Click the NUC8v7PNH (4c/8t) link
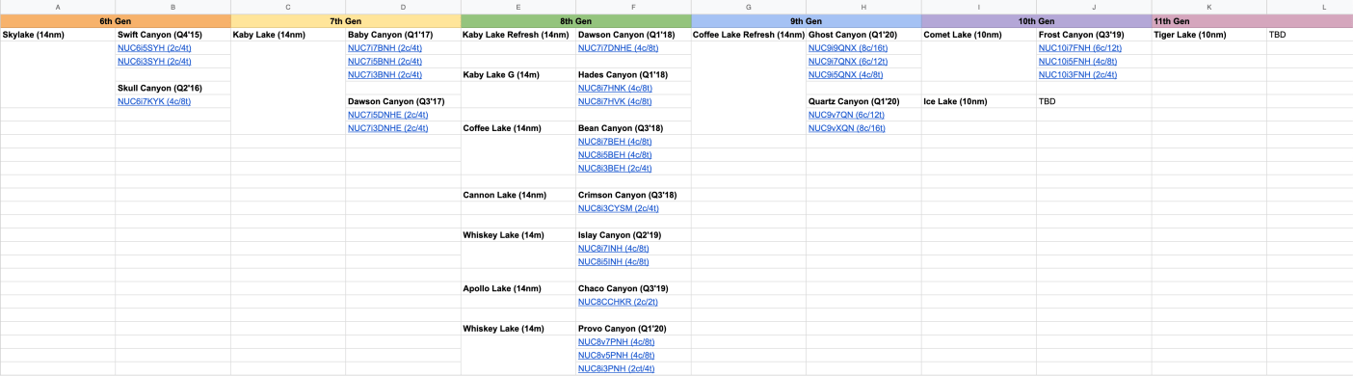The width and height of the screenshot is (1353, 376). pos(617,342)
